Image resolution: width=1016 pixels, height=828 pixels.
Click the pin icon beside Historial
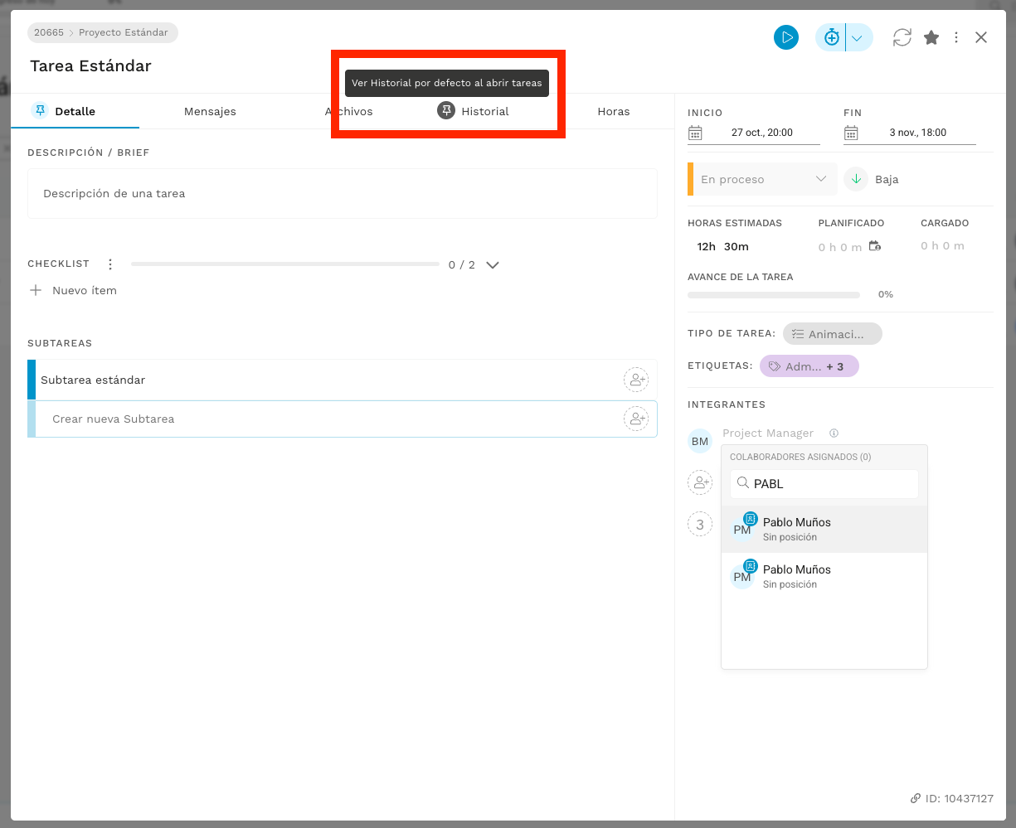coord(446,110)
